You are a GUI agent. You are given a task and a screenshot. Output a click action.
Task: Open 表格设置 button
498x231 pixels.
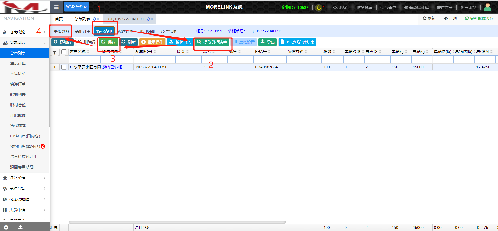tap(244, 42)
